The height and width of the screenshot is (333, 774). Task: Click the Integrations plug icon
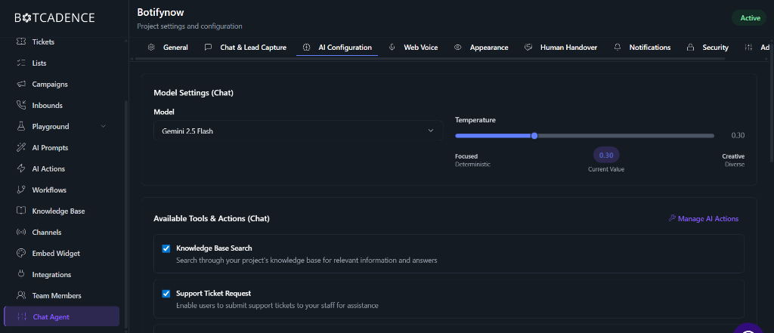coord(20,275)
